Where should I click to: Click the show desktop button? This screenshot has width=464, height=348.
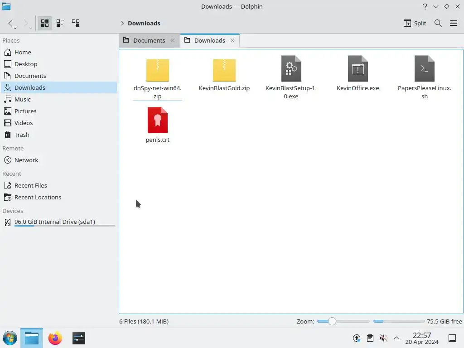(452, 338)
